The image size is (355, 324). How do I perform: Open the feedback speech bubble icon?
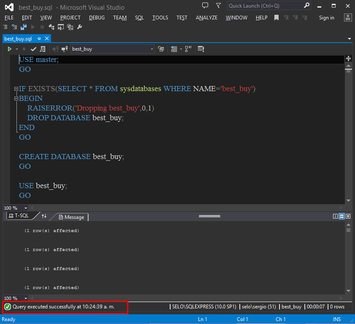pos(205,5)
